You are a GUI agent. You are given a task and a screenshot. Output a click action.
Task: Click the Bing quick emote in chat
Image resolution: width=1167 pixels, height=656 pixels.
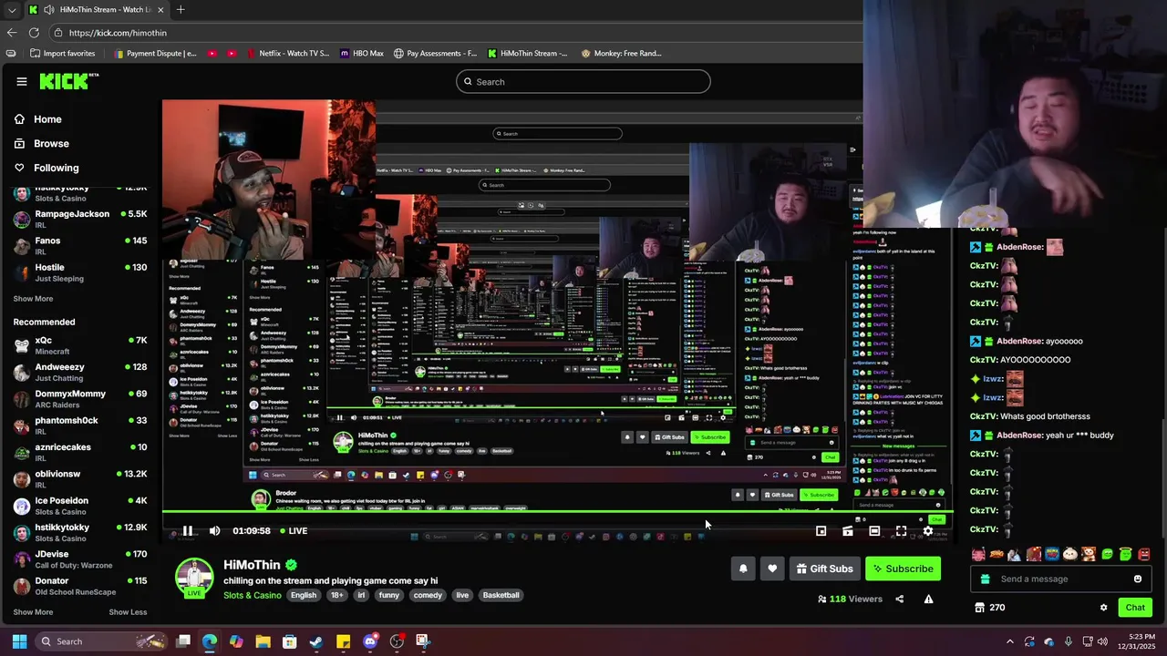coord(997,554)
